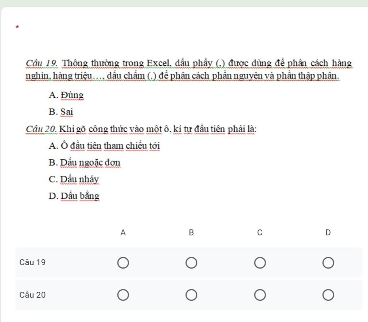The width and height of the screenshot is (368, 322).
Task: Click the column header labeled B
Action: (x=191, y=233)
